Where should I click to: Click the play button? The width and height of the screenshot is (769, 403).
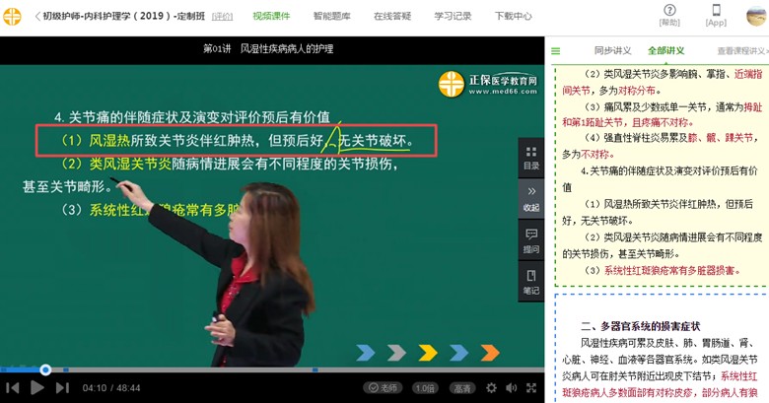point(37,388)
